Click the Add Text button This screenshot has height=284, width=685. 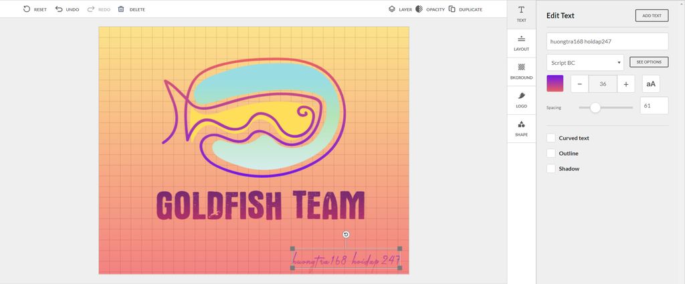point(652,16)
